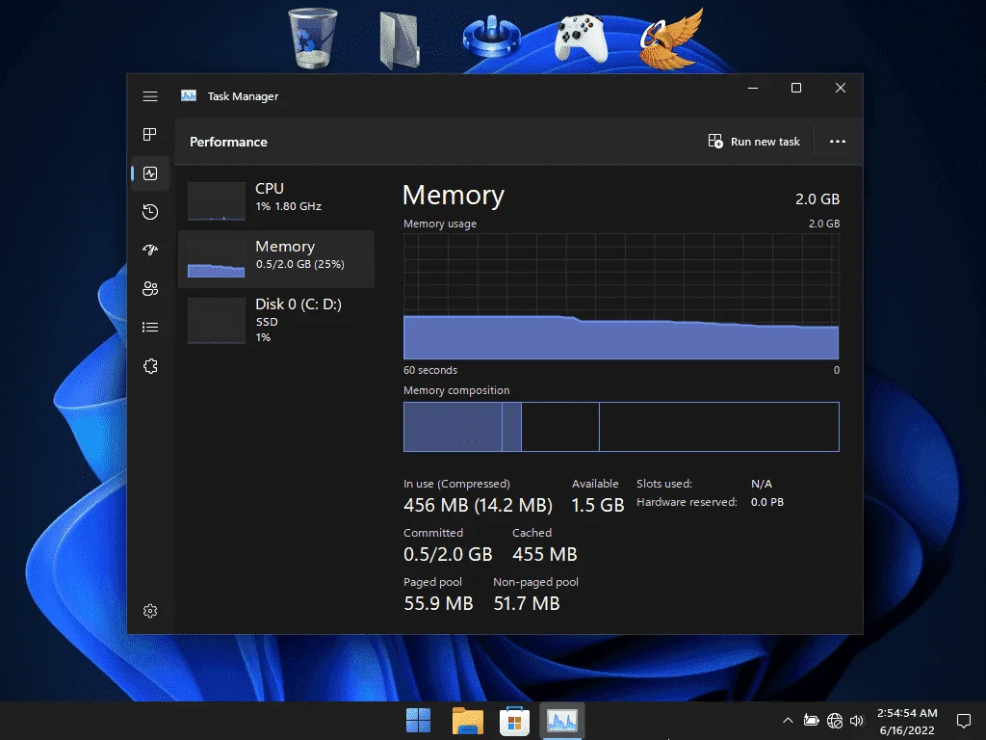Image resolution: width=986 pixels, height=740 pixels.
Task: Click the '456 MB (14.2 MB)' in-use value
Action: click(478, 505)
